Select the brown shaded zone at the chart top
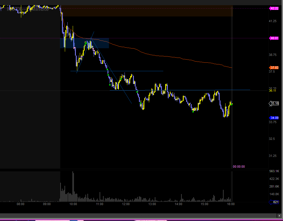Screen dimensions: 283x221 pos(147,11)
